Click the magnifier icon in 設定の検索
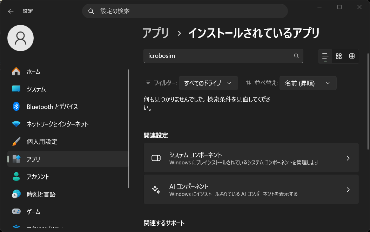 [x=91, y=11]
